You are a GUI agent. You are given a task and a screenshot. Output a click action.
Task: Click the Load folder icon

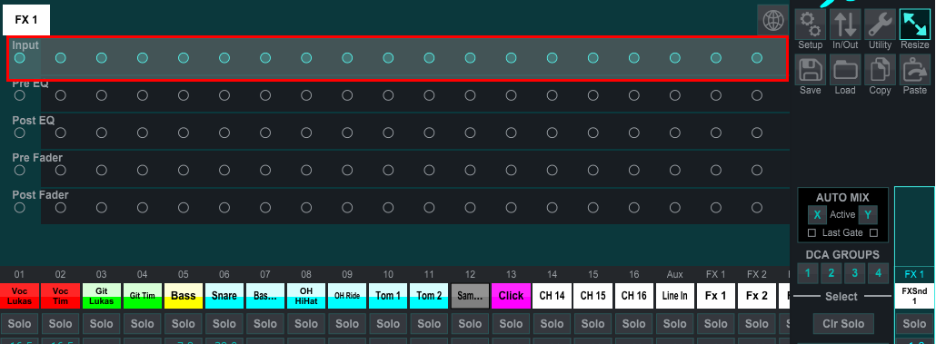coord(845,69)
